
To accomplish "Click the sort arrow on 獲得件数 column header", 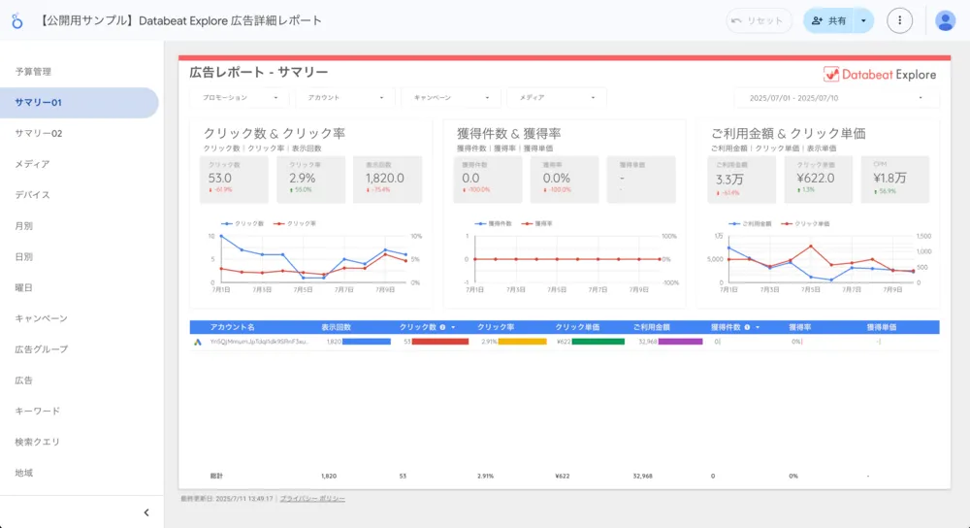I will (x=758, y=328).
